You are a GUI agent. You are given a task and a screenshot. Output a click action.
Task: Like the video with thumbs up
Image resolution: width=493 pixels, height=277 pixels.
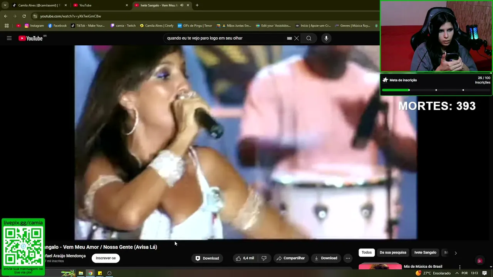245,258
